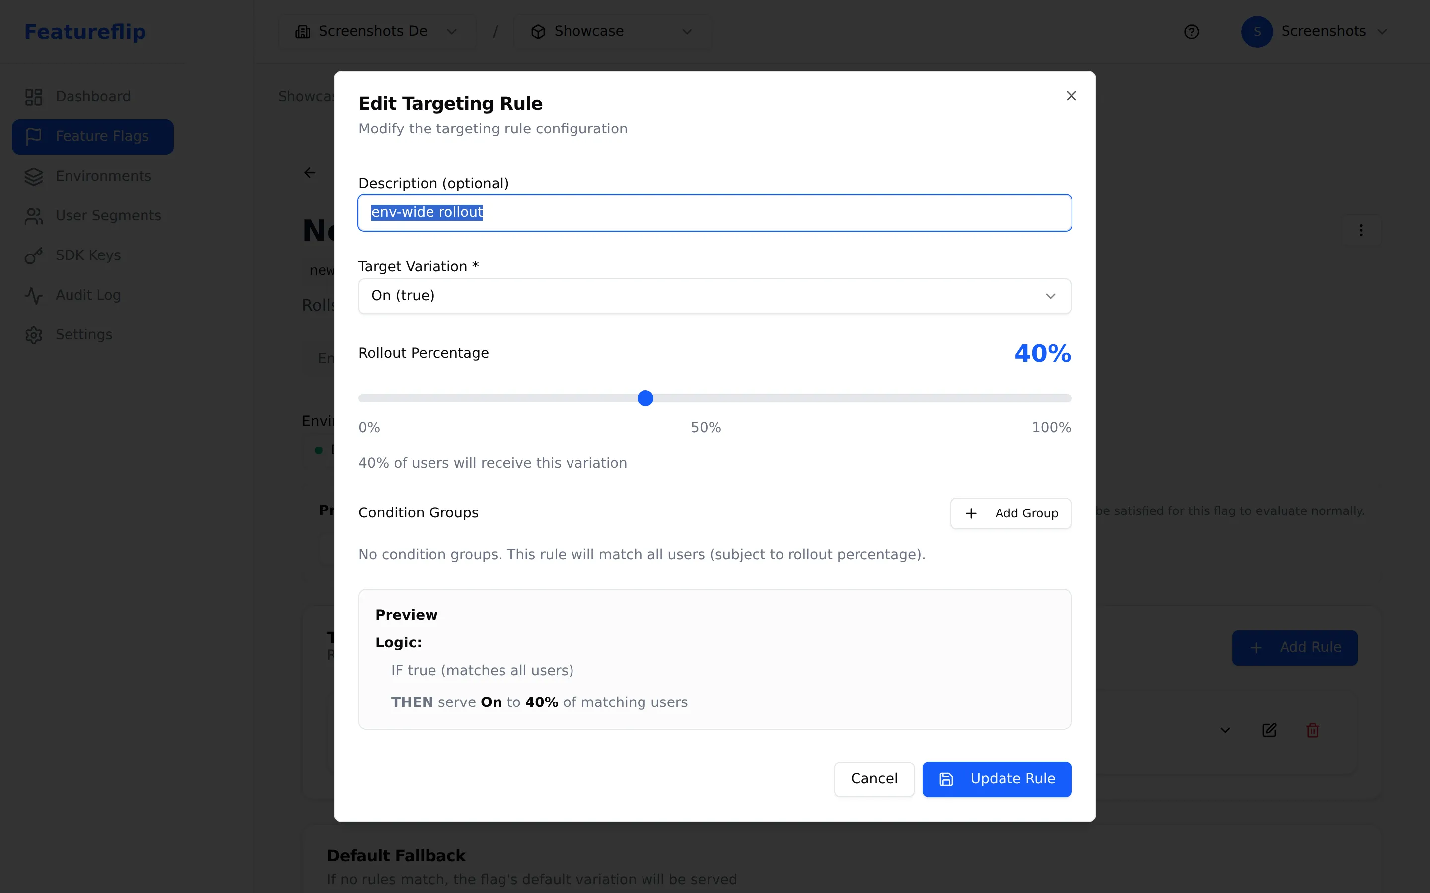Click the save icon in Update Rule
Screen dimensions: 1430x893
click(x=946, y=779)
